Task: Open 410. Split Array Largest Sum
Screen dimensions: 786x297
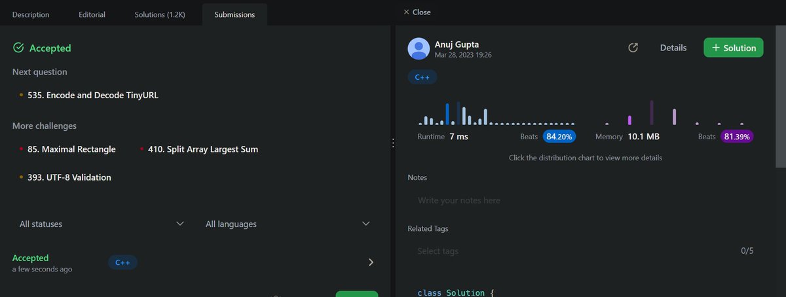Action: pos(203,149)
